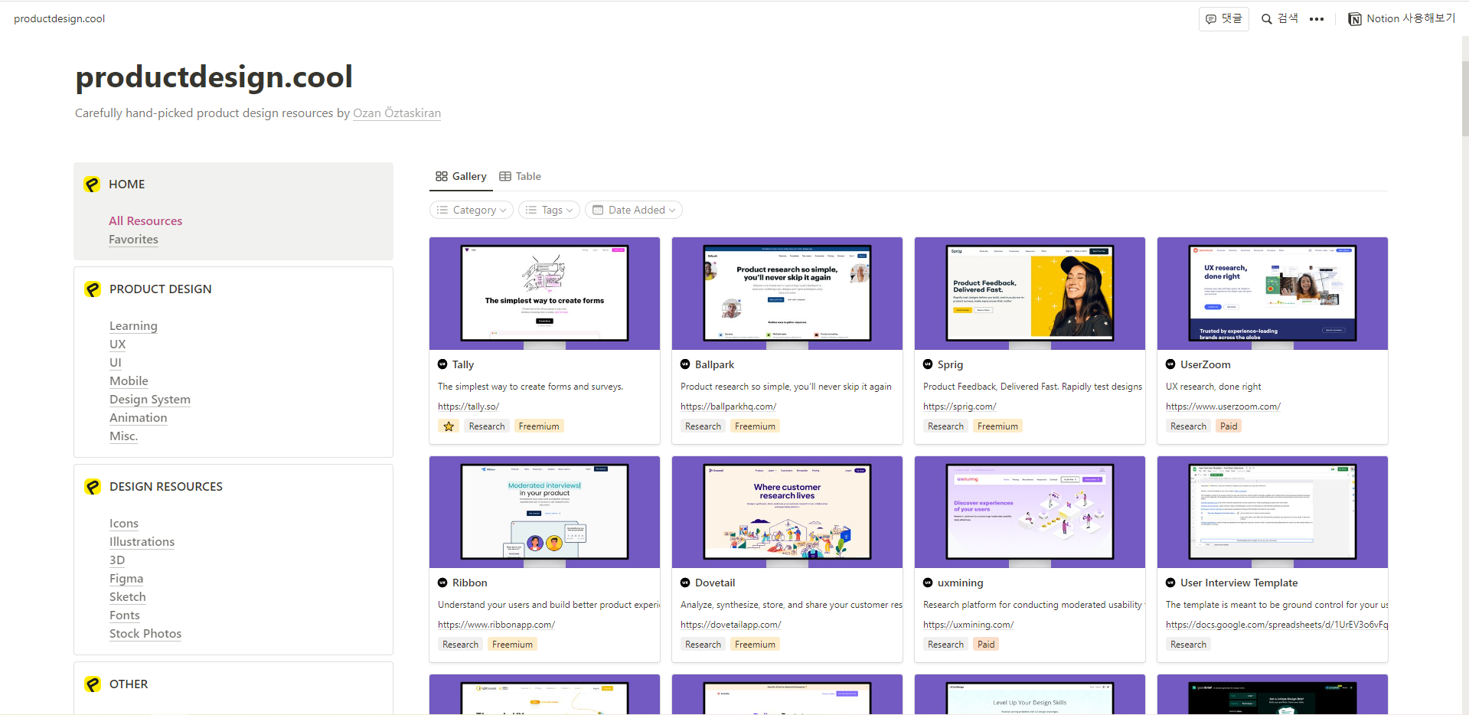Click the https://dovetailapp.com/ URL
Viewport: 1469px width, 715px height.
click(x=730, y=625)
